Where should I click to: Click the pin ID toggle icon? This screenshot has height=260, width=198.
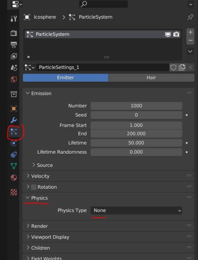(190, 17)
